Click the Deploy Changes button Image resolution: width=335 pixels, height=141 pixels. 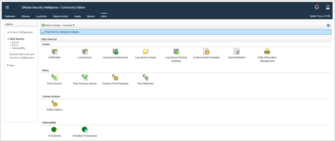click(51, 25)
